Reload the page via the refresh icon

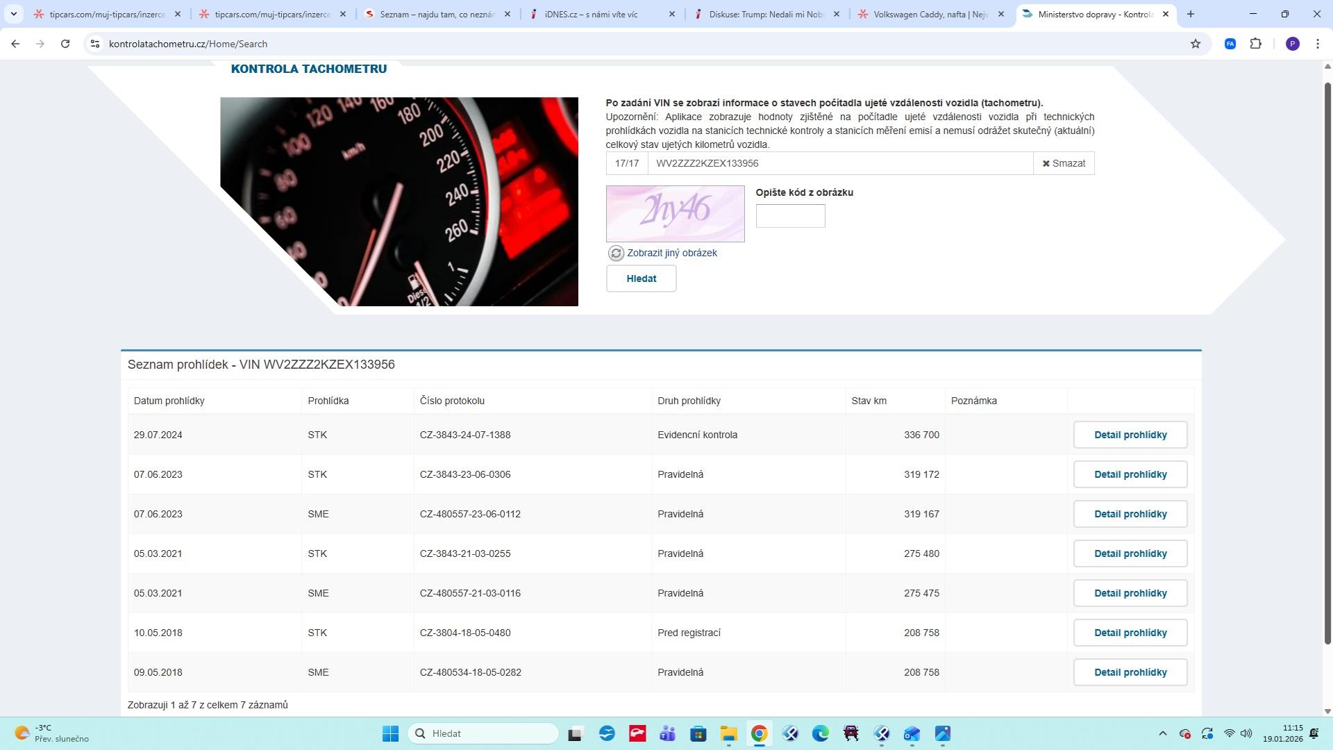click(65, 44)
